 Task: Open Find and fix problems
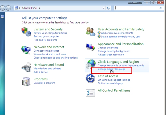coord(45,40)
